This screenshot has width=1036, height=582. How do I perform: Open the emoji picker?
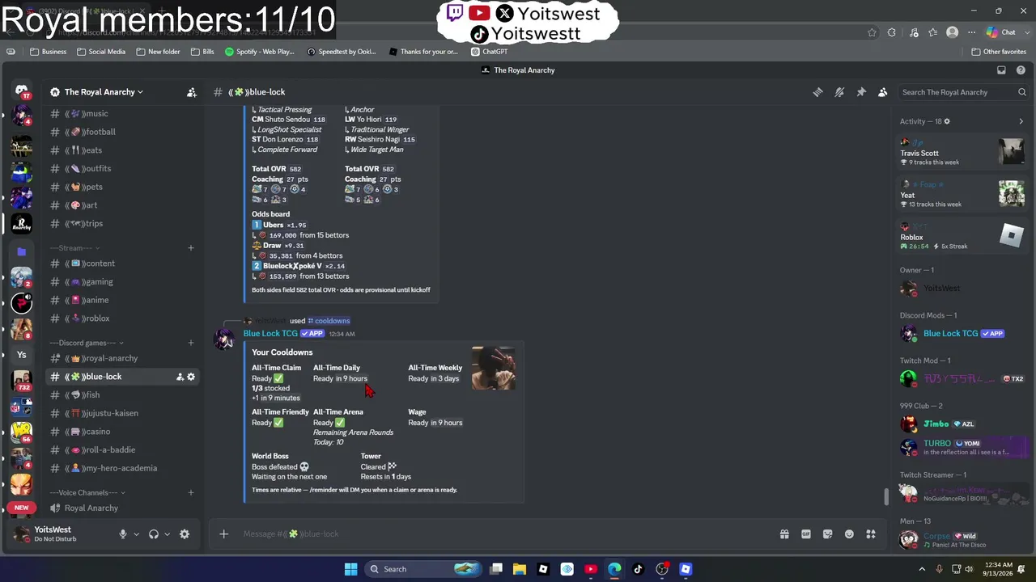click(849, 534)
